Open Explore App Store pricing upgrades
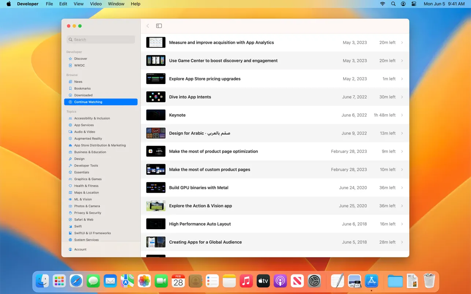This screenshot has width=471, height=294. coord(205,79)
